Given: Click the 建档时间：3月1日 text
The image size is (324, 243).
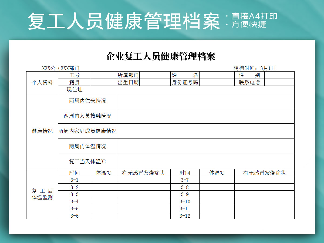Looking at the screenshot, I should [x=255, y=67].
